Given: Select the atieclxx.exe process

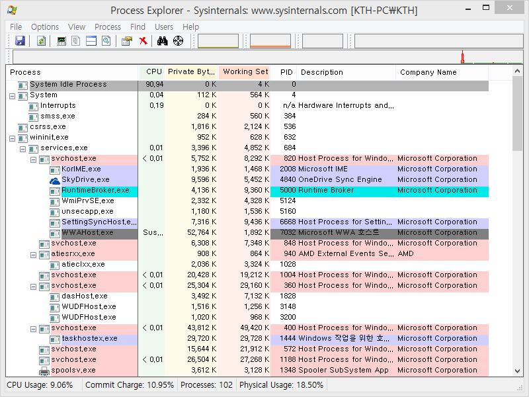Looking at the screenshot, I should (83, 264).
